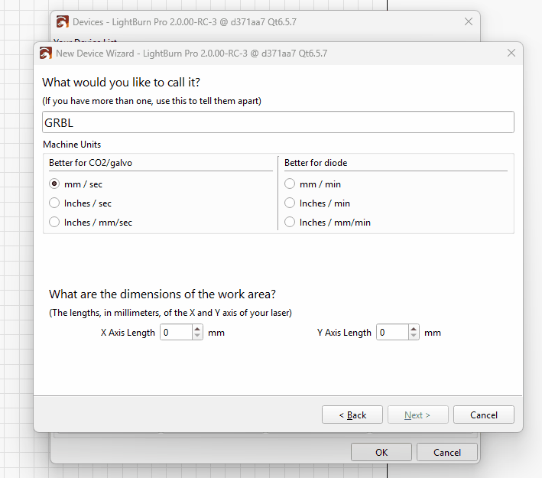Click 'What are the dimensions of the work area?' text
Image resolution: width=542 pixels, height=478 pixels.
point(163,294)
